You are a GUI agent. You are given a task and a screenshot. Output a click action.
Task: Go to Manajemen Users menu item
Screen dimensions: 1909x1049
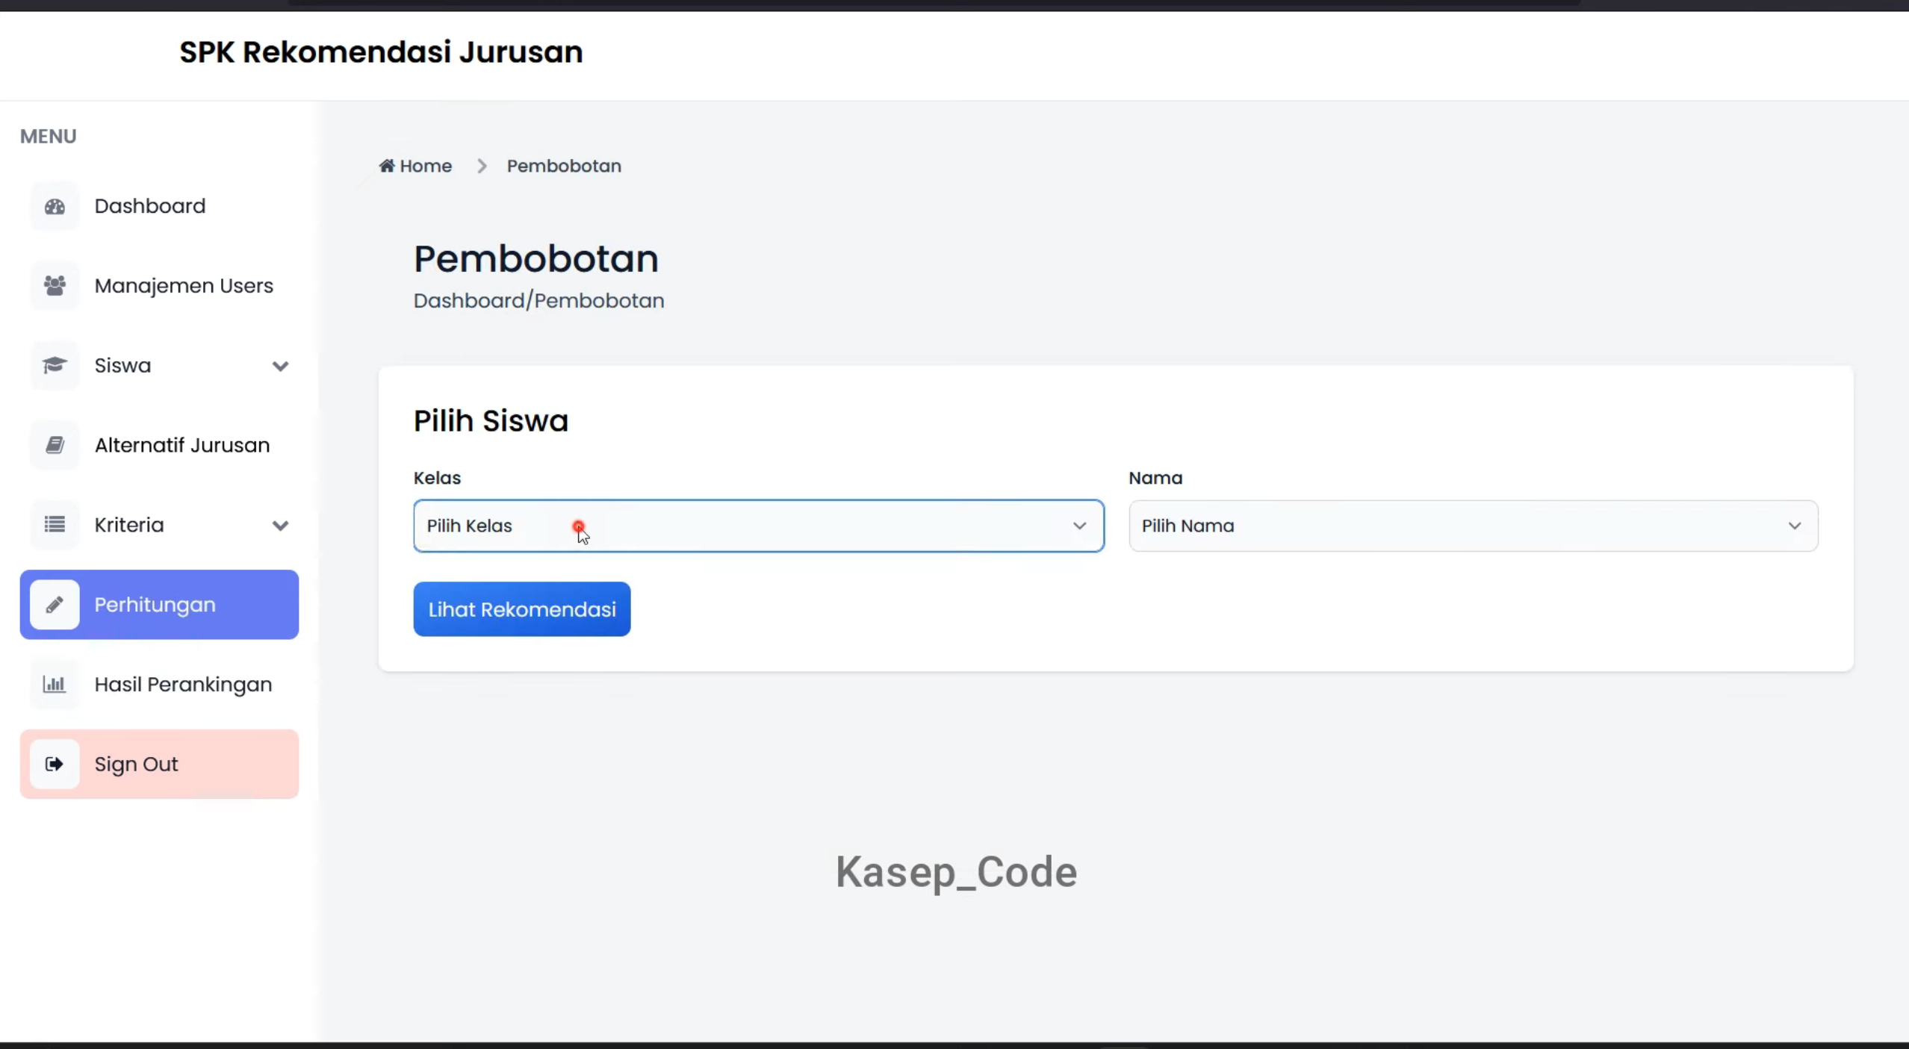tap(159, 285)
